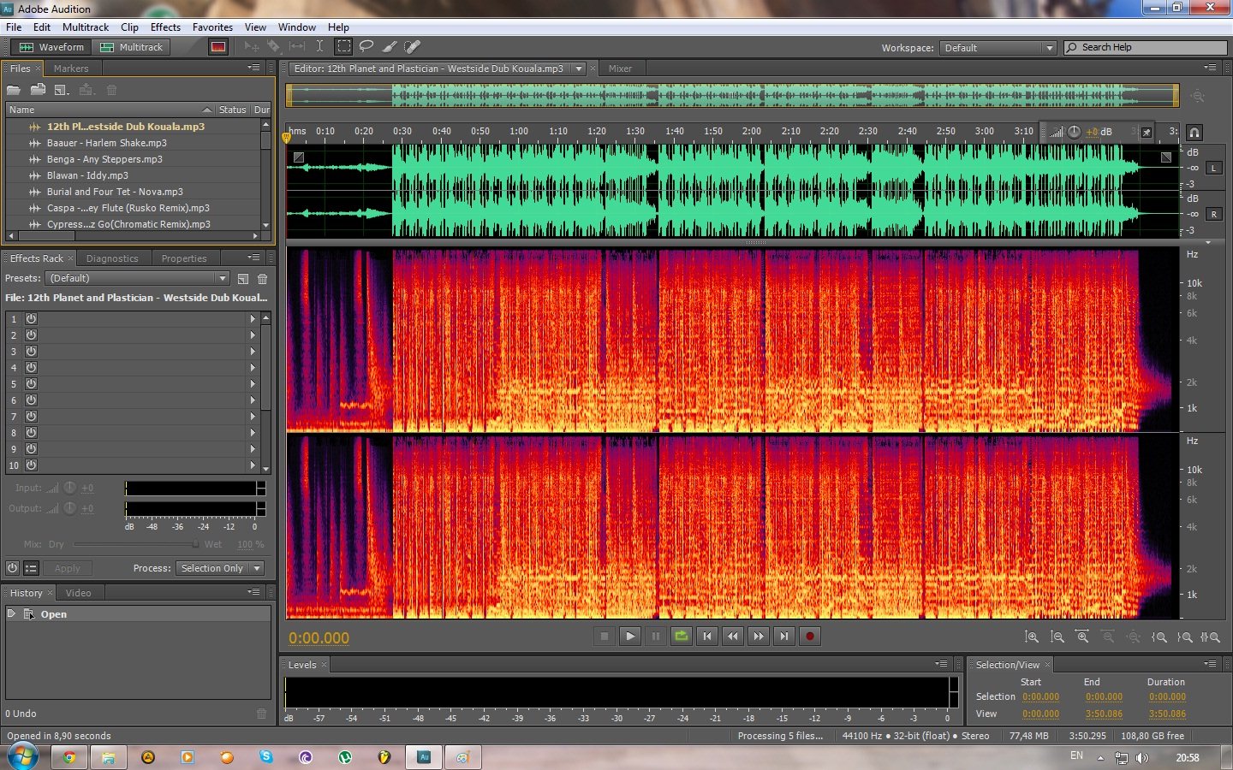Click the View End time 3:50.086
This screenshot has width=1233, height=770.
1104,714
